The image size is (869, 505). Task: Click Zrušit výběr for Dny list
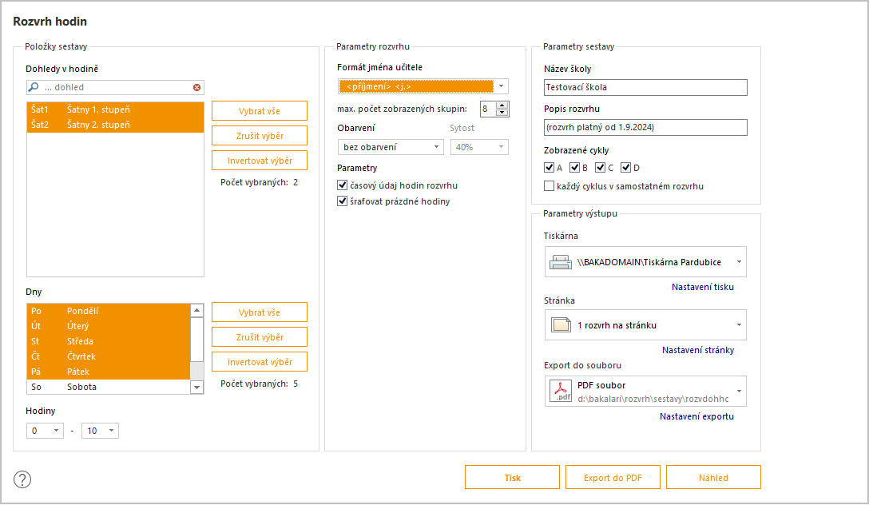coord(260,337)
